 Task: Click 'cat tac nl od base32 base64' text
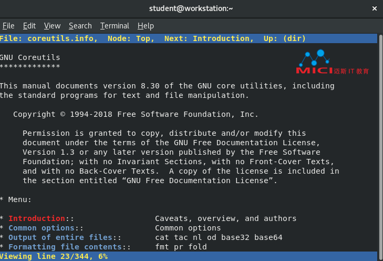(x=219, y=237)
